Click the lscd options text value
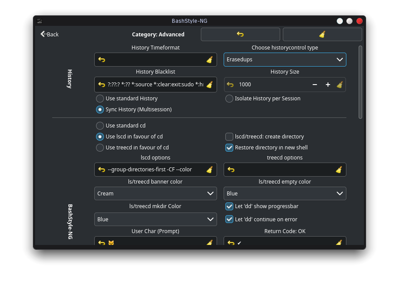This screenshot has height=287, width=399. click(x=150, y=169)
